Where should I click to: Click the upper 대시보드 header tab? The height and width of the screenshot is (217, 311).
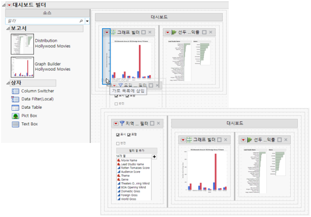tap(159, 17)
